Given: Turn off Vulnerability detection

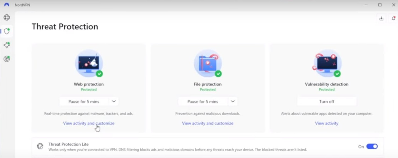Looking at the screenshot, I should pos(327,101).
